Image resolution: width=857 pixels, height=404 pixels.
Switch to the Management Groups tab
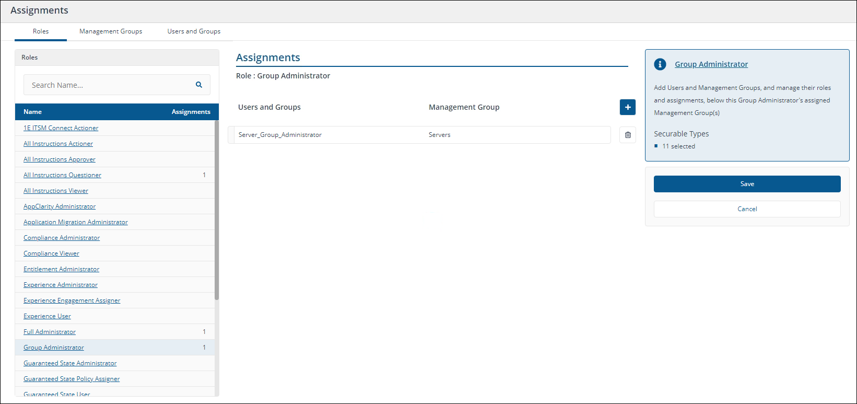111,31
